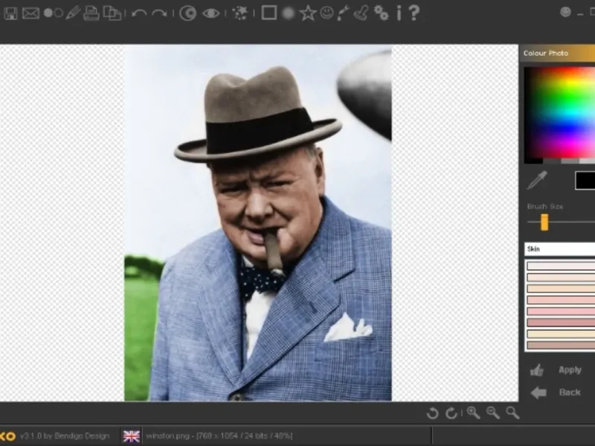Click the Back button
The width and height of the screenshot is (595, 446).
point(570,392)
